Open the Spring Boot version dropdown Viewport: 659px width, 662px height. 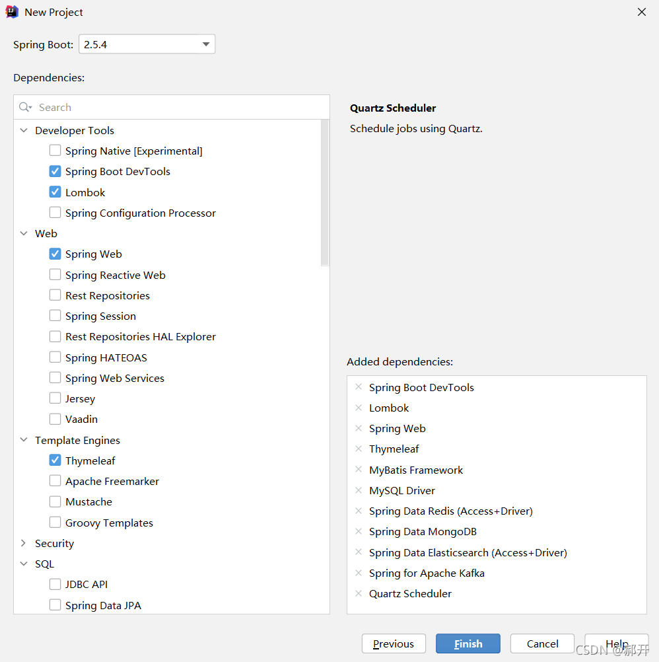pos(147,44)
